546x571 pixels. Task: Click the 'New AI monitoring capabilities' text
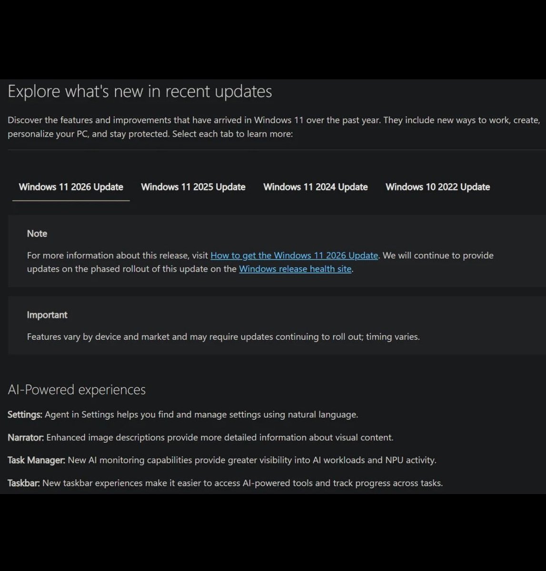(252, 460)
